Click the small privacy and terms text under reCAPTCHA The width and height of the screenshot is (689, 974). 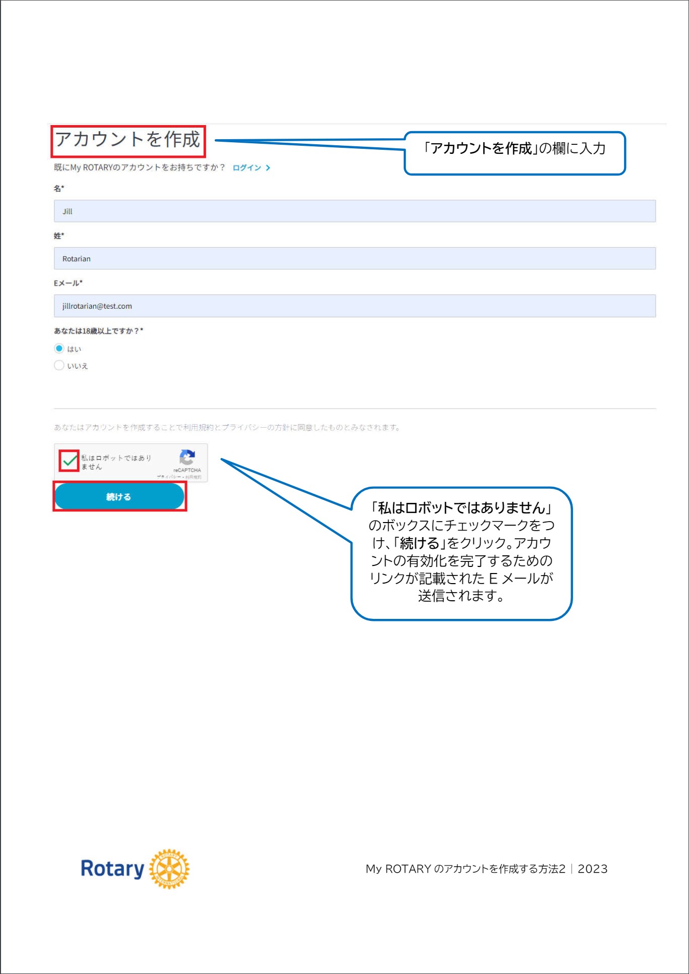click(179, 477)
